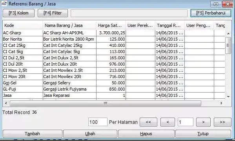Image resolution: width=235 pixels, height=141 pixels.
Task: Click the application icon in title bar
Action: point(4,4)
